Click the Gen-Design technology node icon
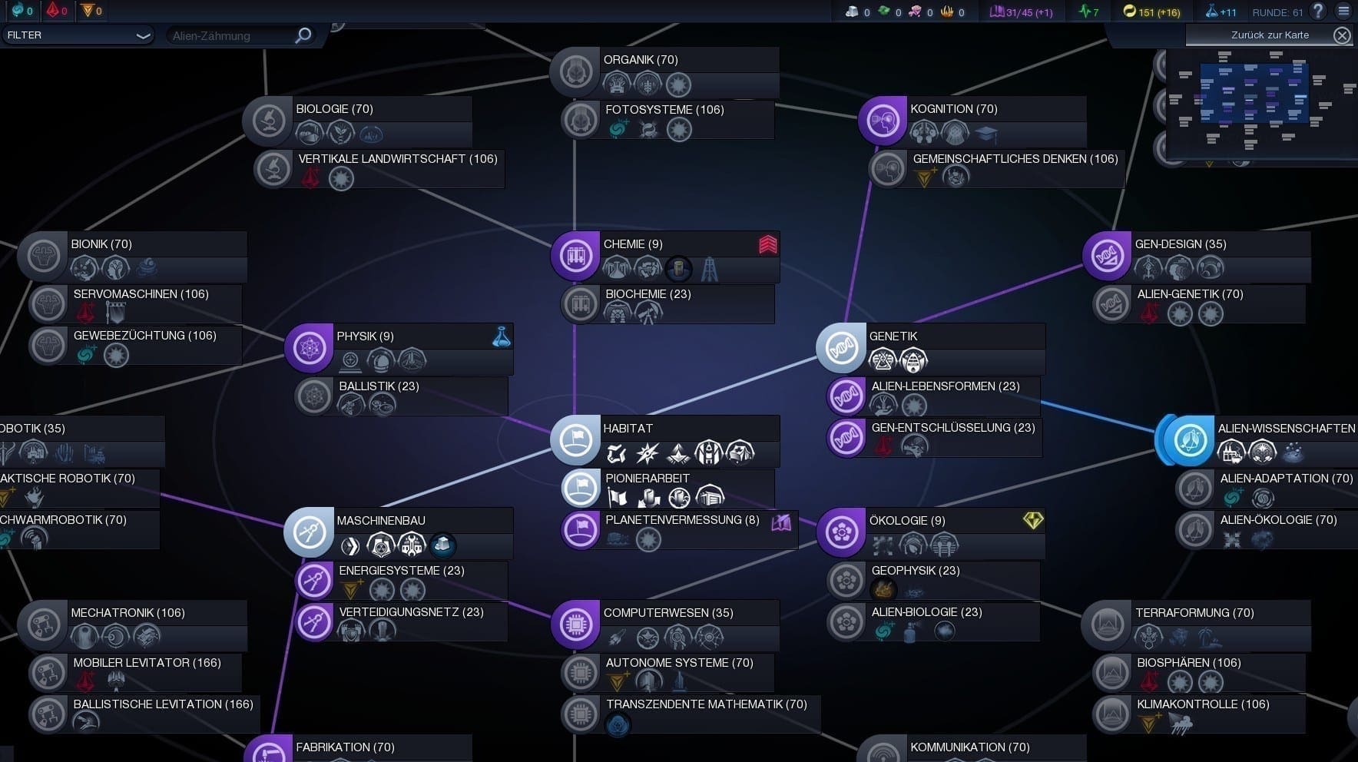The height and width of the screenshot is (762, 1358). [1107, 256]
